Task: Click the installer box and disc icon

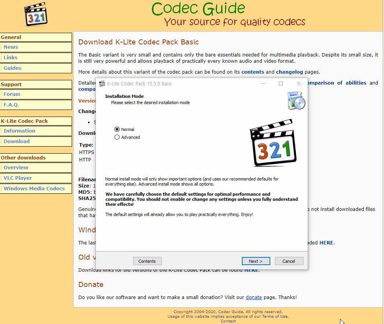Action: click(296, 101)
